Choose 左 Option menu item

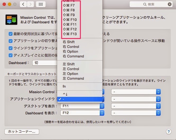pyautogui.click(x=80, y=74)
